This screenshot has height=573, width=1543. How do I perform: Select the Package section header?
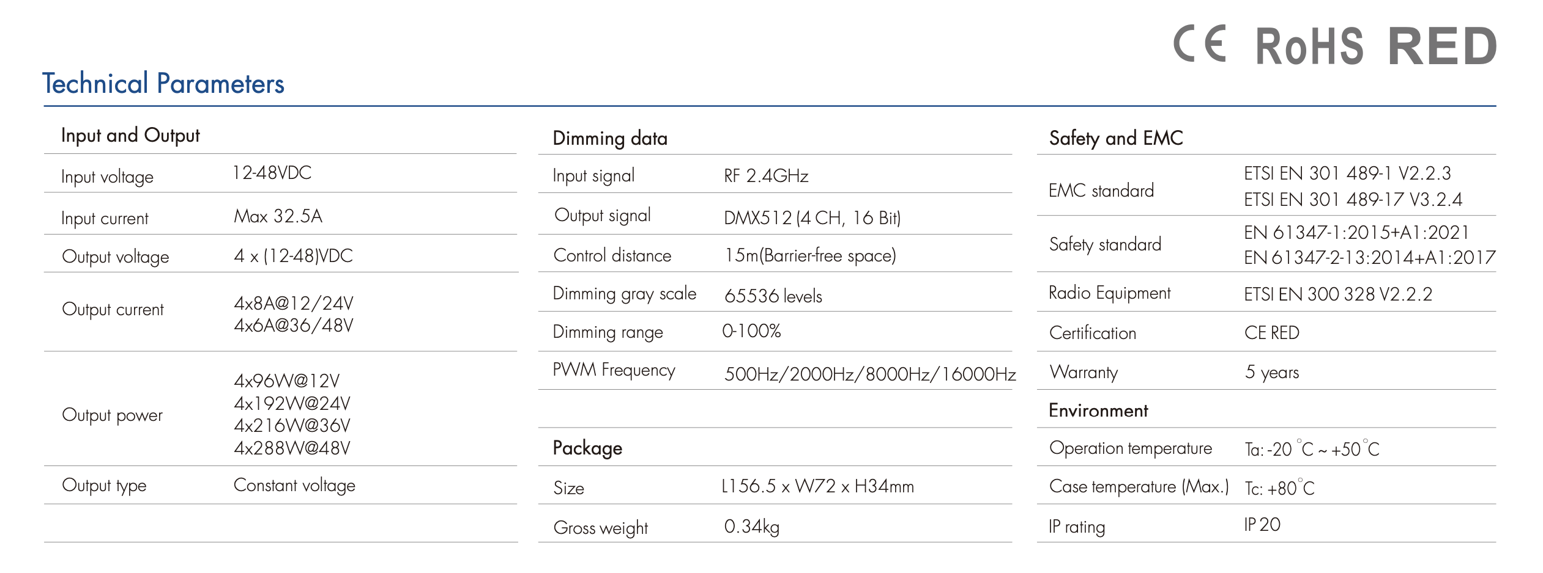[587, 448]
